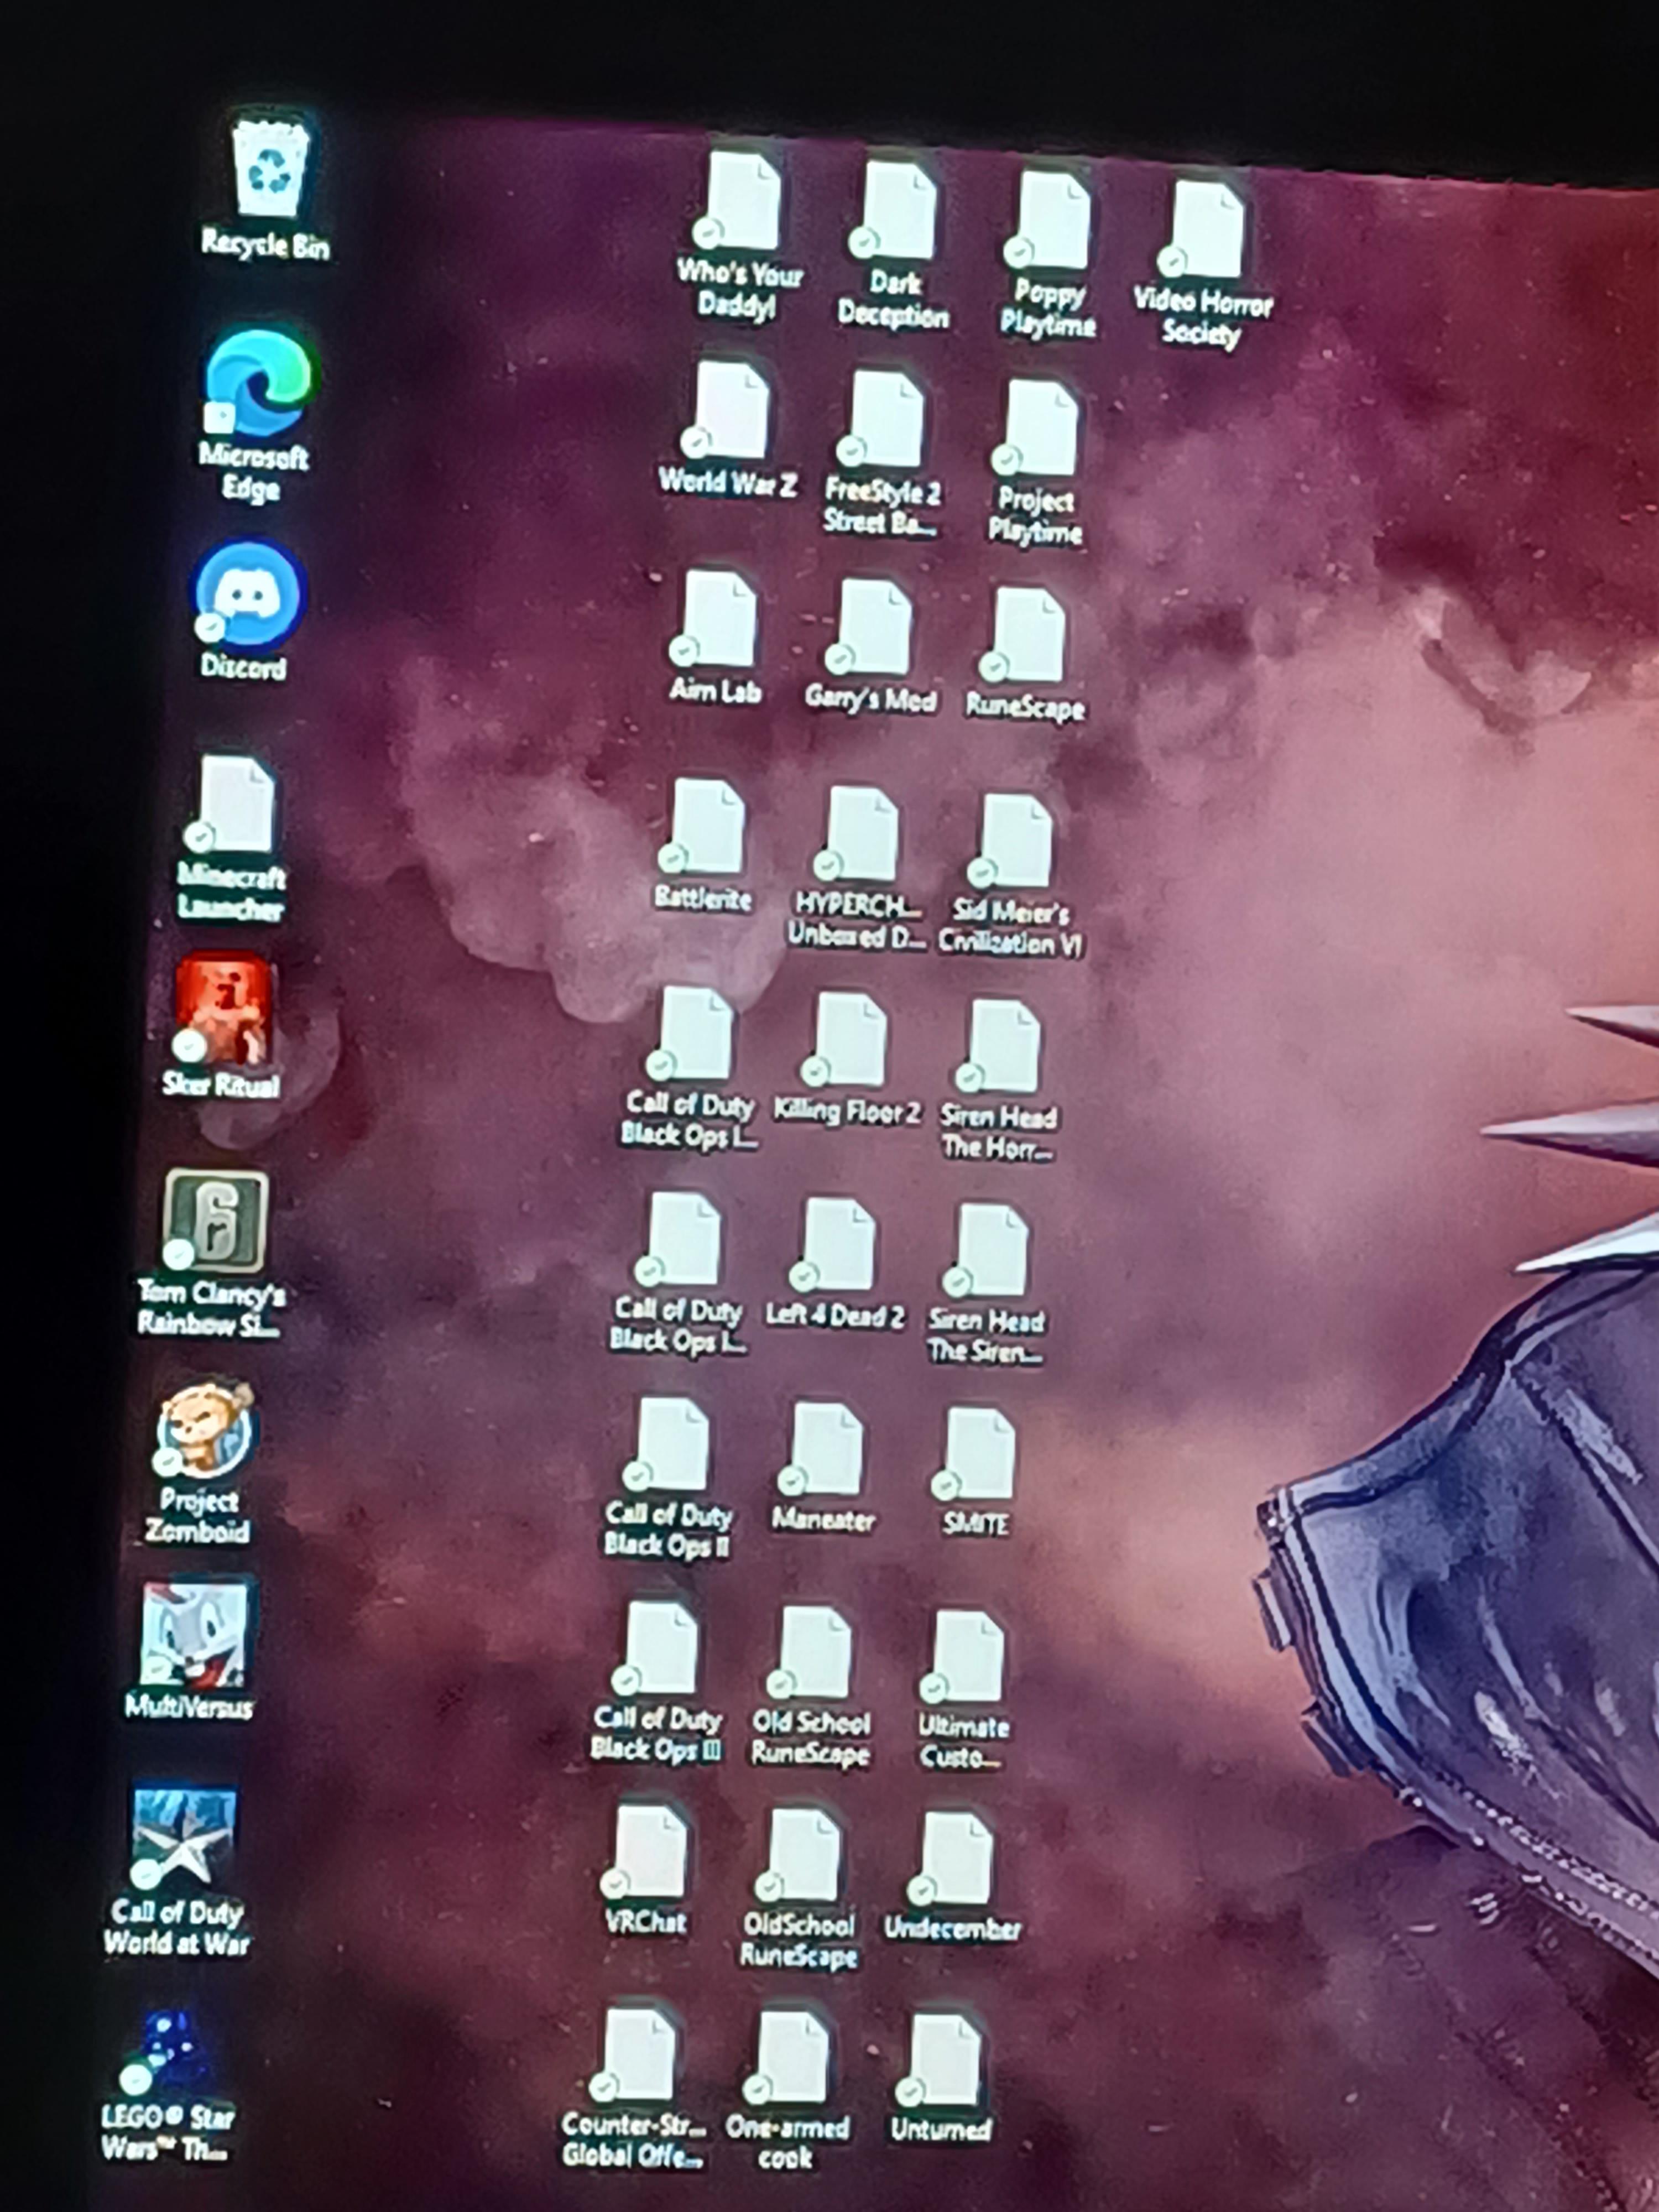1659x2212 pixels.
Task: Select the Aim Lab icon
Action: click(x=717, y=638)
